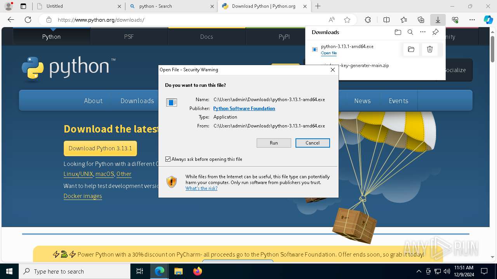Open the Collections icon
This screenshot has height=279, width=497.
click(x=421, y=20)
